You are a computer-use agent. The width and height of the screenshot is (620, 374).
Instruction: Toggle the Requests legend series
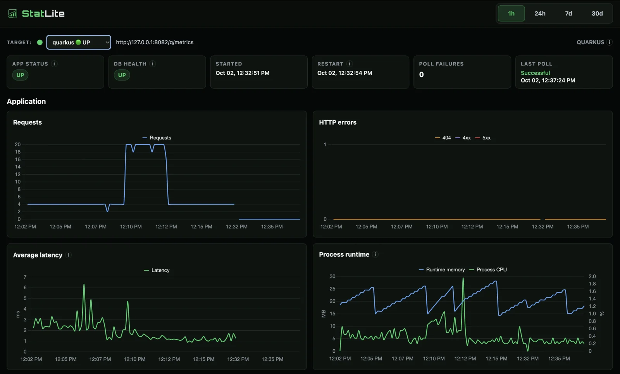coord(157,138)
